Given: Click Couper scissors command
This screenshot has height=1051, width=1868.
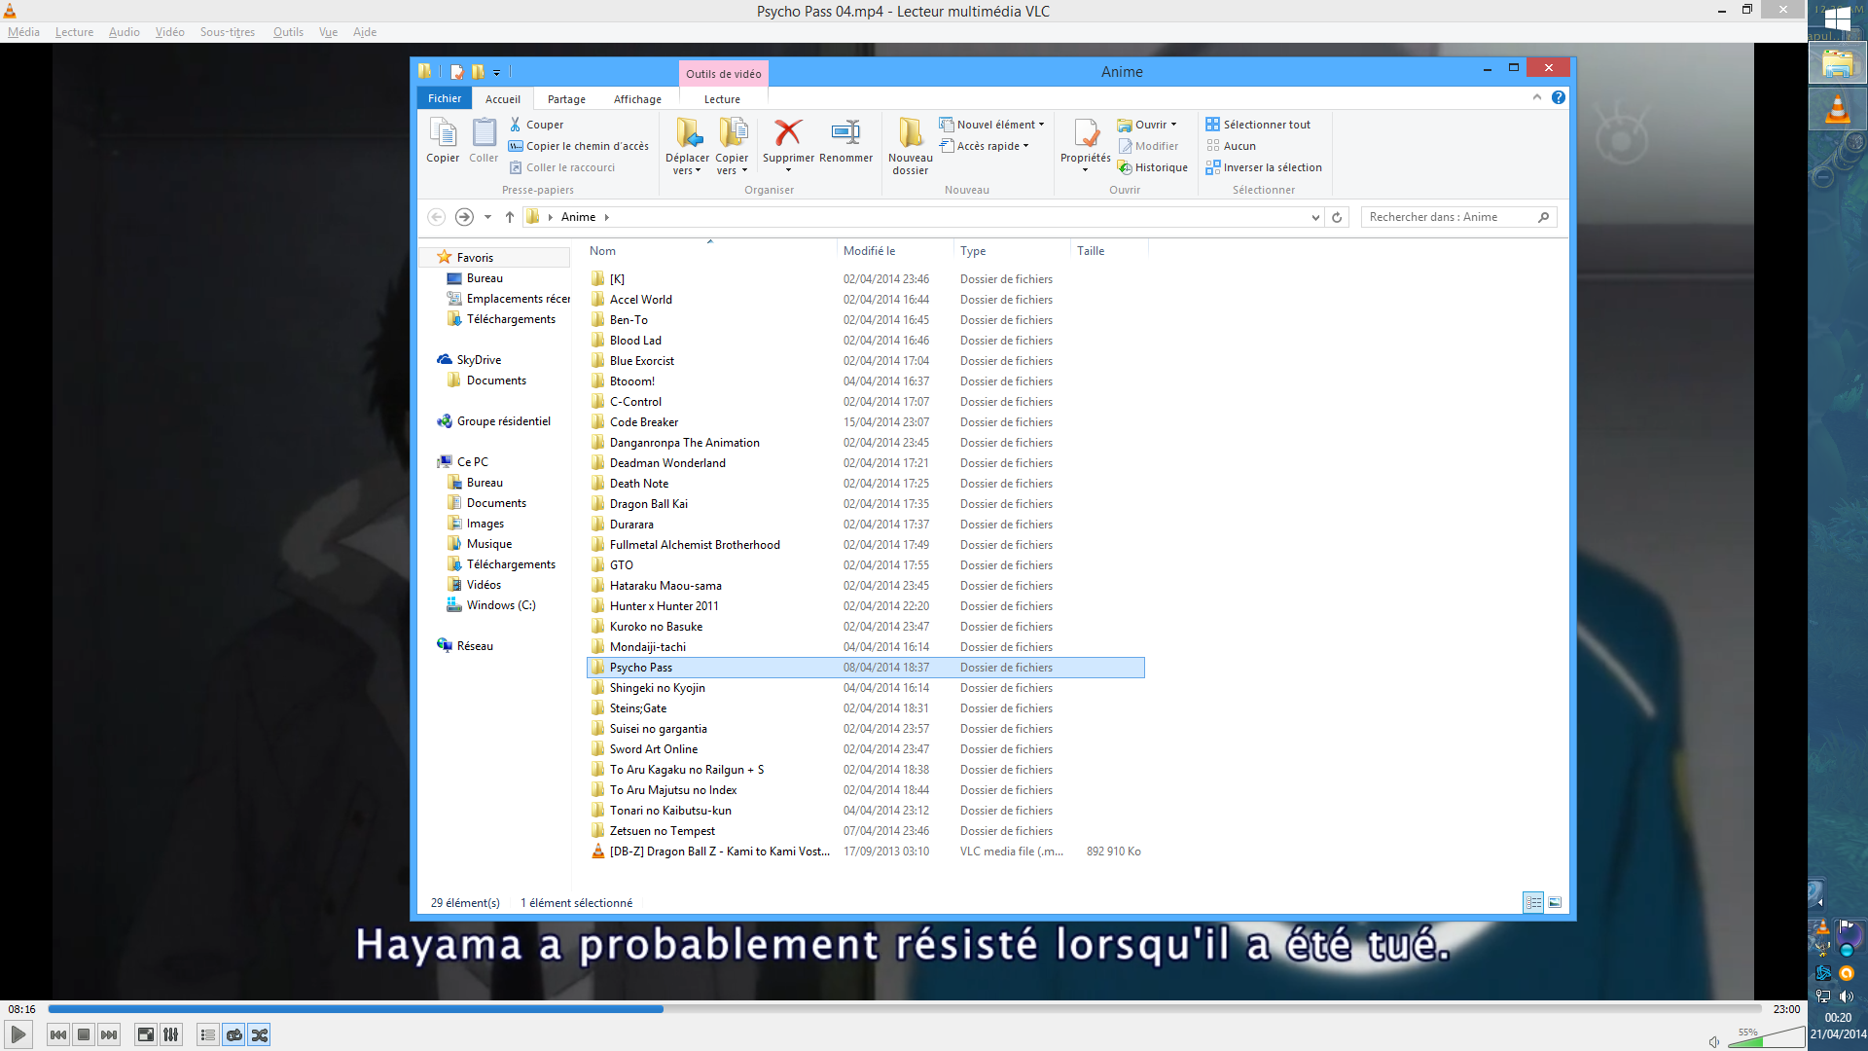Looking at the screenshot, I should coord(536,125).
